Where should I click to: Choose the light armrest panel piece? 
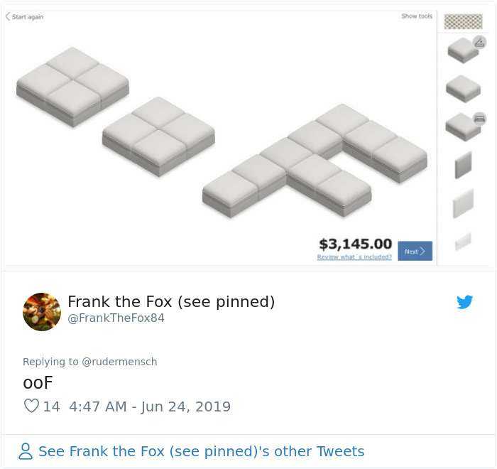click(463, 203)
